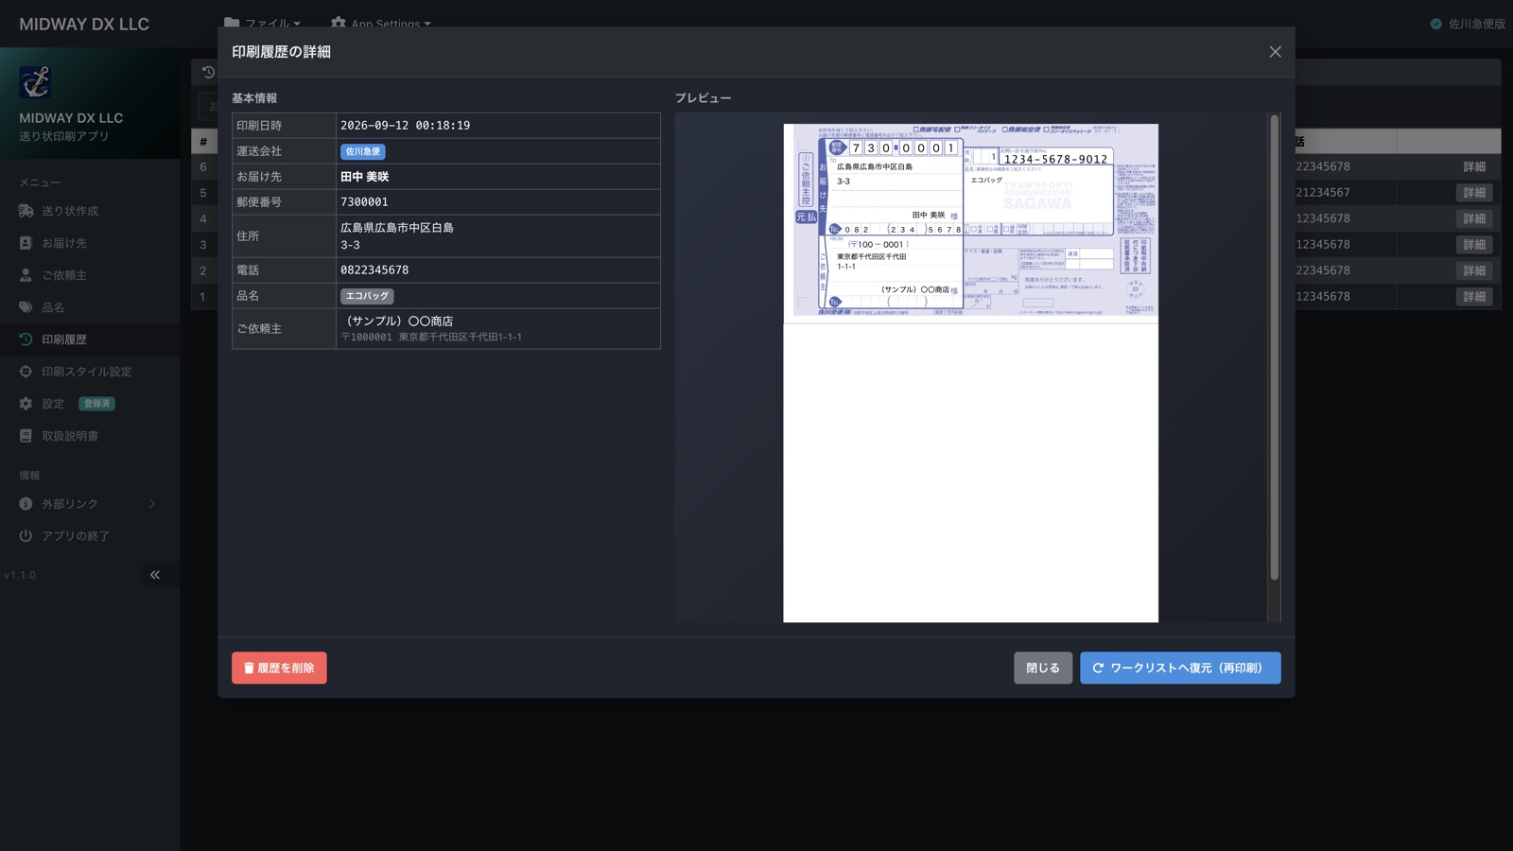Click the crosshair icon for 印刷スタイル設定
The image size is (1513, 851).
point(26,372)
